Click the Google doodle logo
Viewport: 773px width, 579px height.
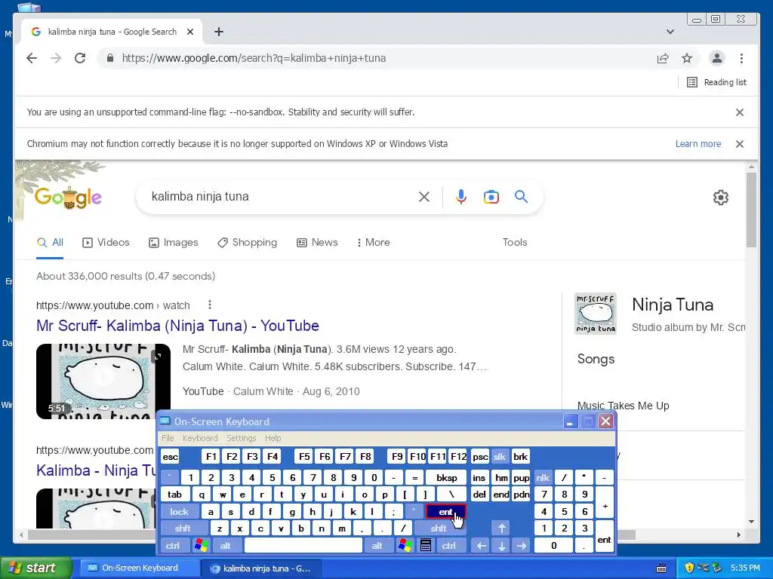click(x=68, y=198)
